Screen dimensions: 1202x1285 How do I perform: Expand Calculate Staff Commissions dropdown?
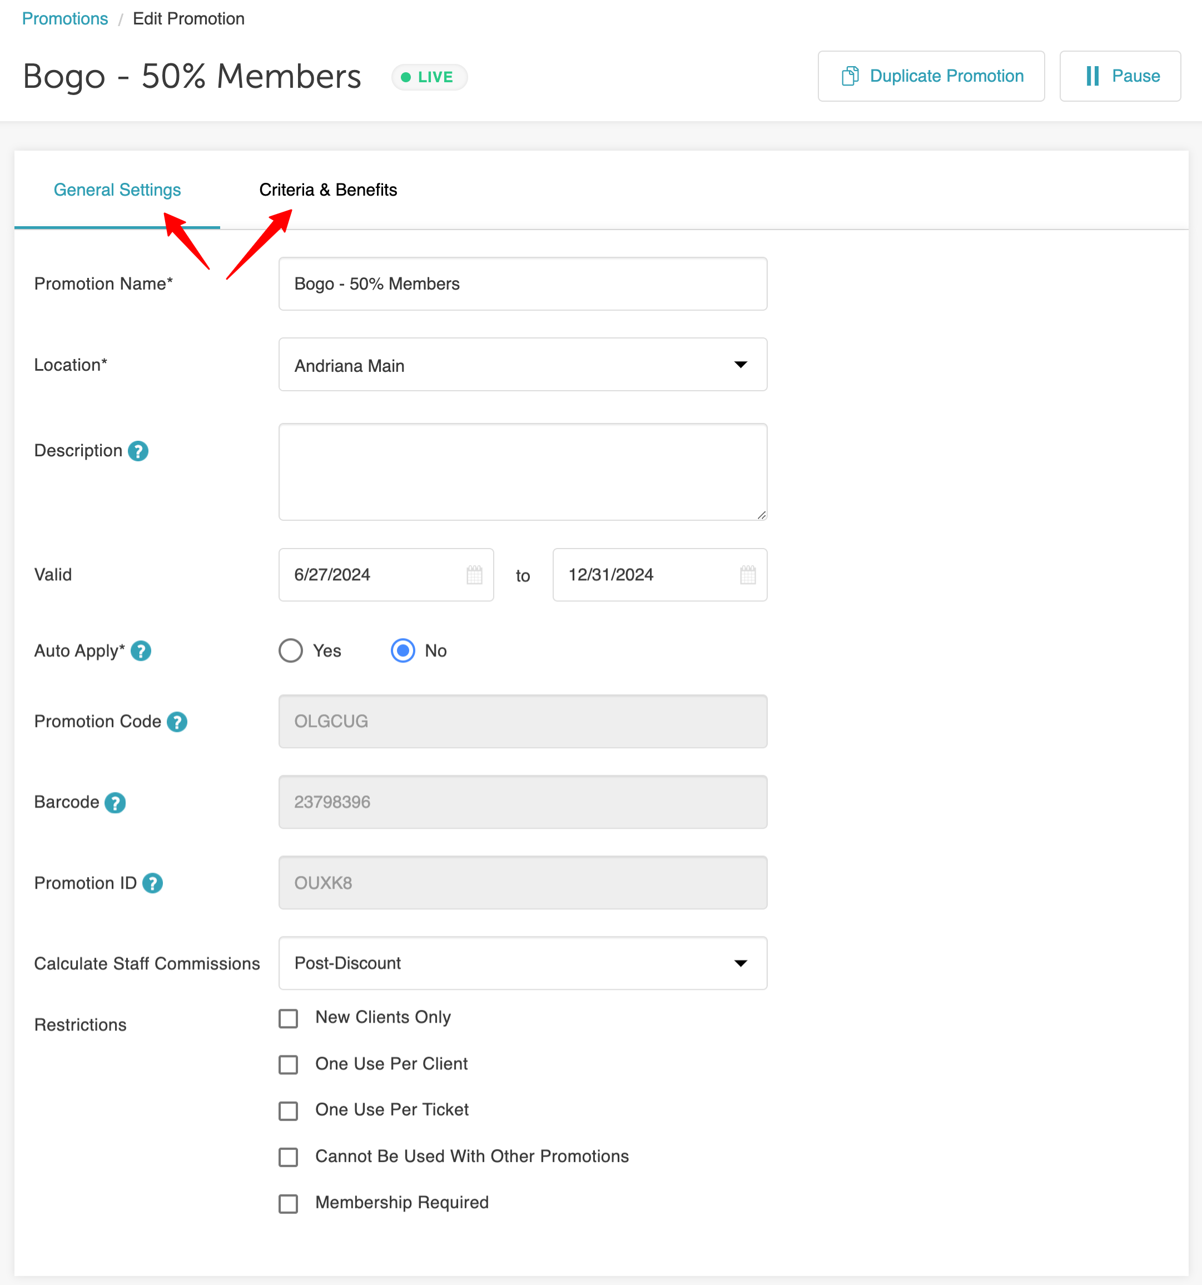523,963
